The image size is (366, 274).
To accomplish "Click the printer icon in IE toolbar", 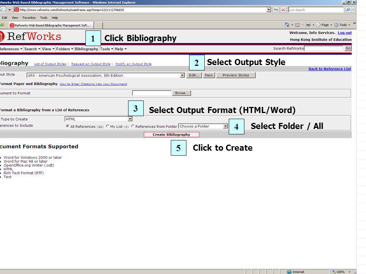I will (x=308, y=25).
